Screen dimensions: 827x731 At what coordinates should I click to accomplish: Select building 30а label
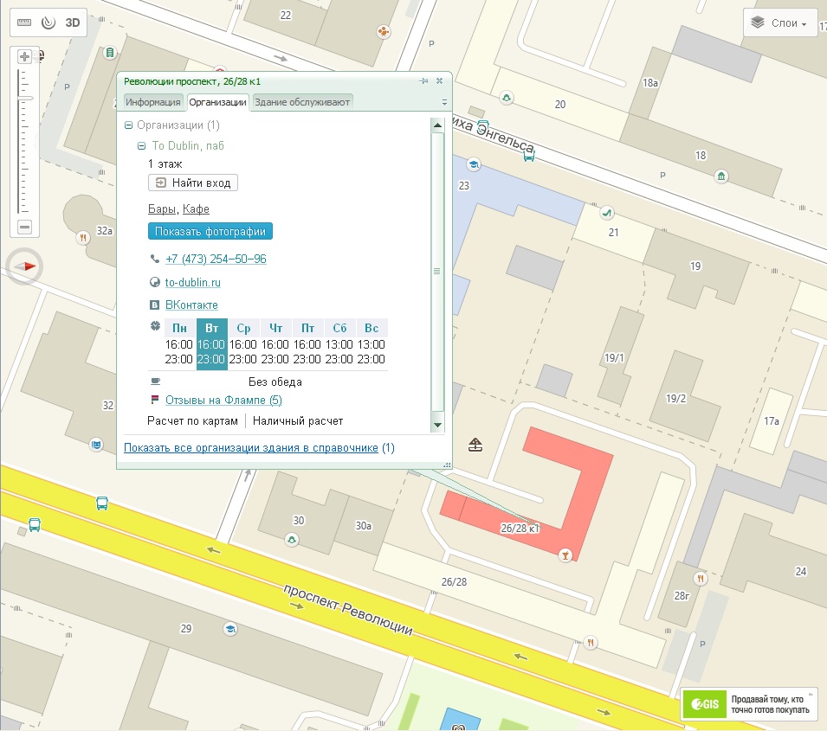[364, 525]
